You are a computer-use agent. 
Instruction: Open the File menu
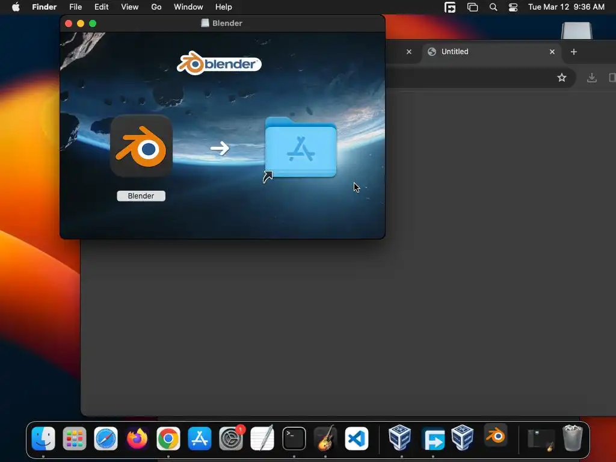(x=75, y=7)
